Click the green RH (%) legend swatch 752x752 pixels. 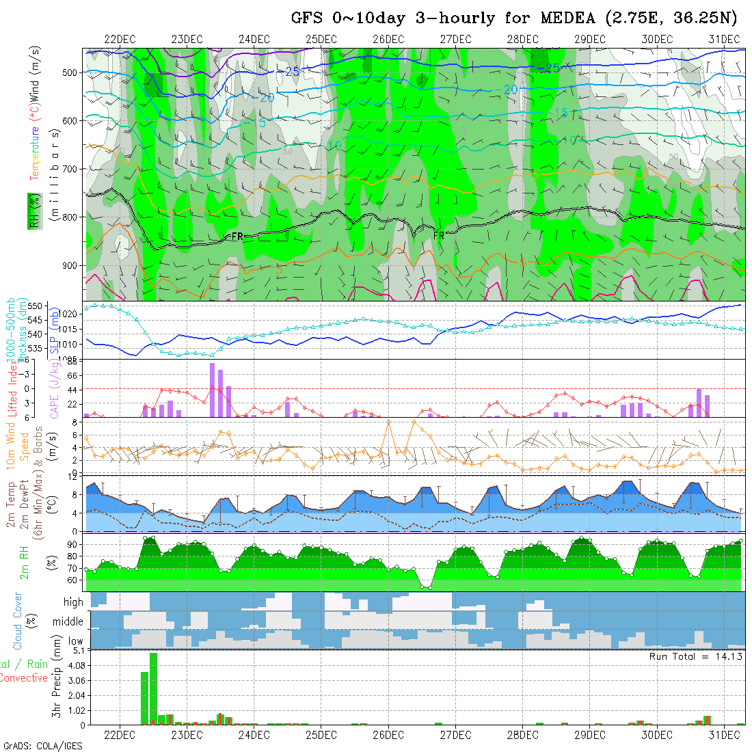pyautogui.click(x=32, y=211)
